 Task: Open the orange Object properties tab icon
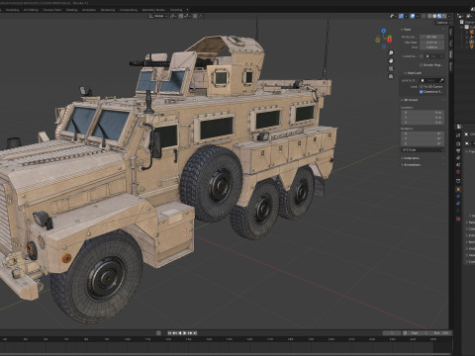(x=458, y=189)
